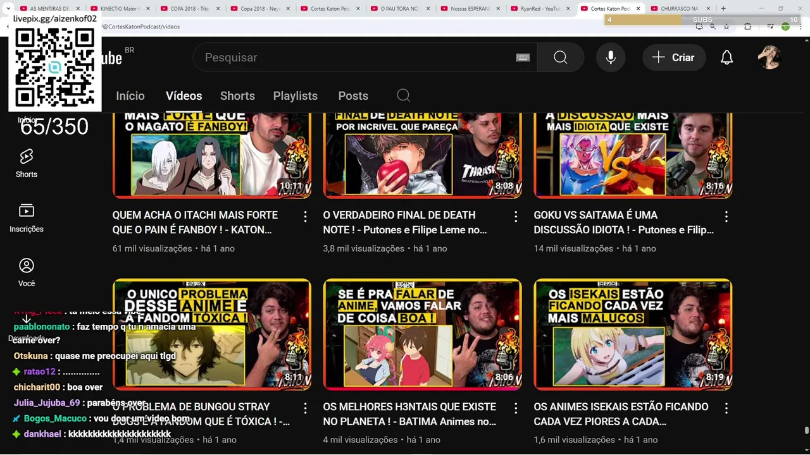Screen dimensions: 810x455
Task: Open title 'QUEM ACHA O ITACHI MAIS FORTE'
Action: click(x=195, y=222)
